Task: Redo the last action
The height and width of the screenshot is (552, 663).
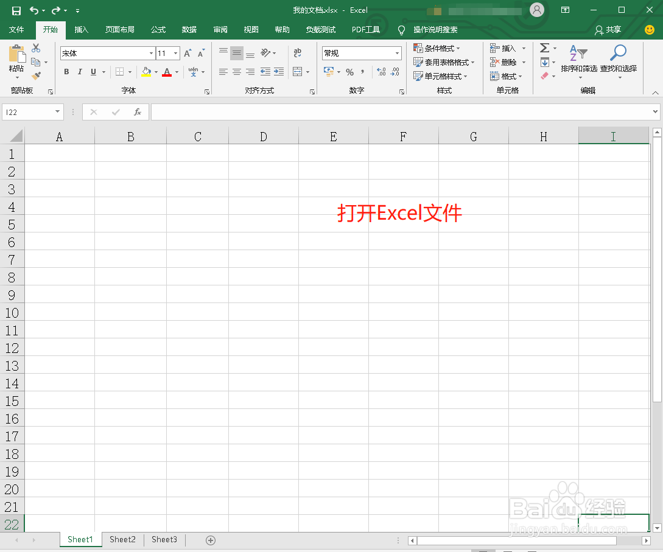Action: pyautogui.click(x=56, y=10)
